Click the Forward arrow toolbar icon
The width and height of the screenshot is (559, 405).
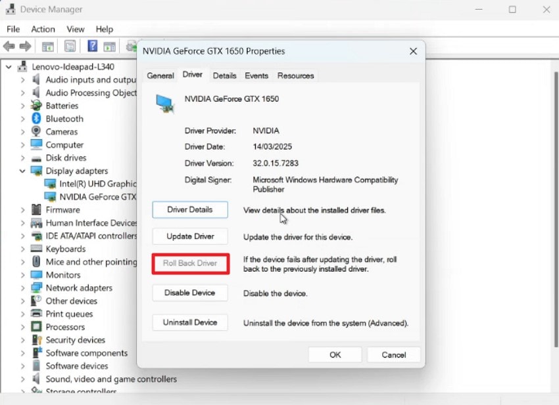(25, 46)
